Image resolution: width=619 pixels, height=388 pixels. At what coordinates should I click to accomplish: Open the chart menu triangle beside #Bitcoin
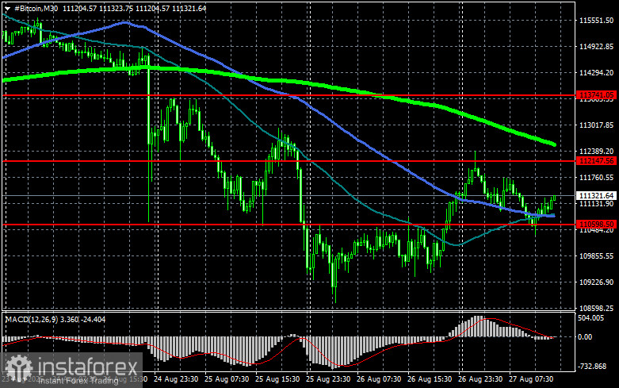[7, 8]
